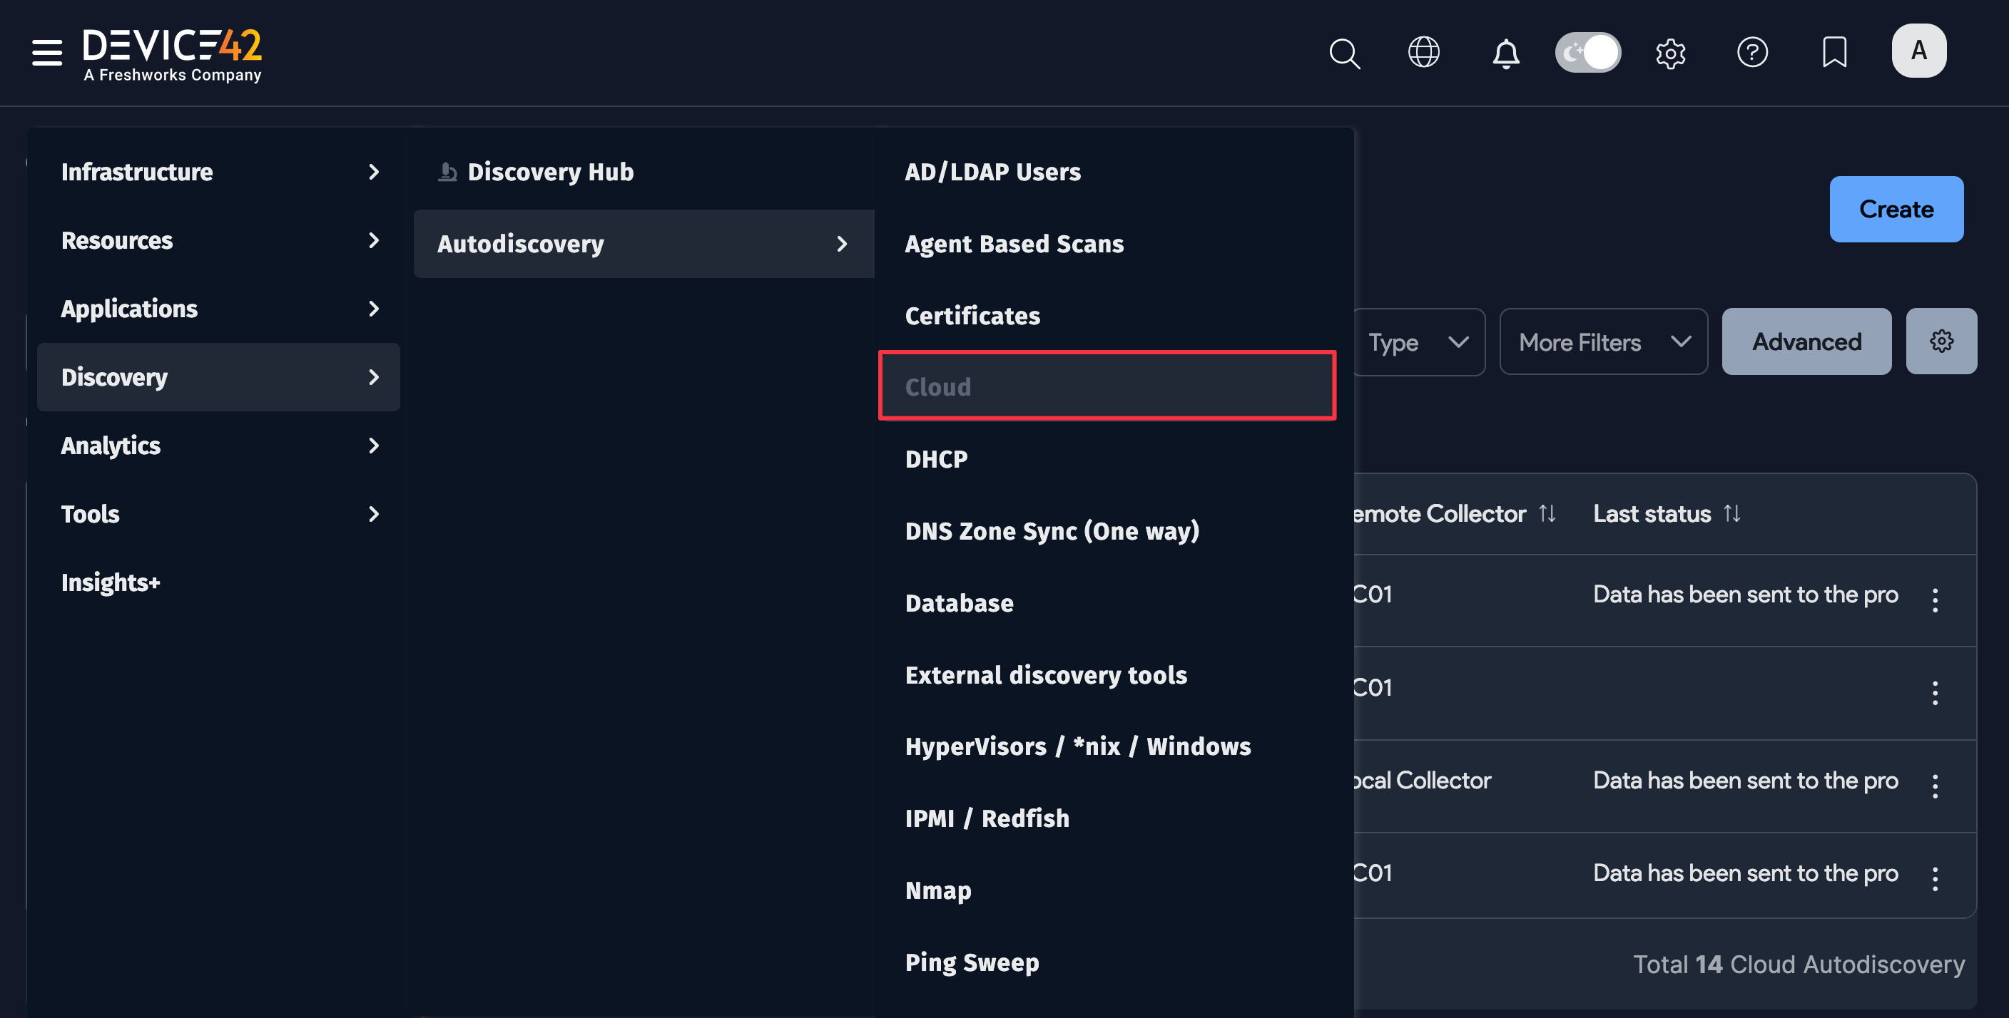Toggle sort order on Last status column
Viewport: 2009px width, 1018px height.
tap(1733, 513)
